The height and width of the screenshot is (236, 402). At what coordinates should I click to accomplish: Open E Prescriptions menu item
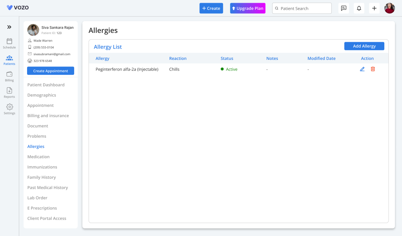[42, 208]
